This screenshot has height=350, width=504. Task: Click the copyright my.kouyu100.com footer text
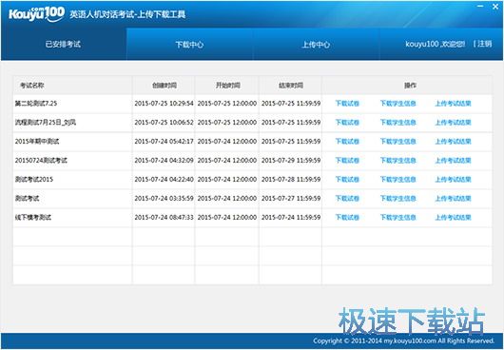(404, 341)
